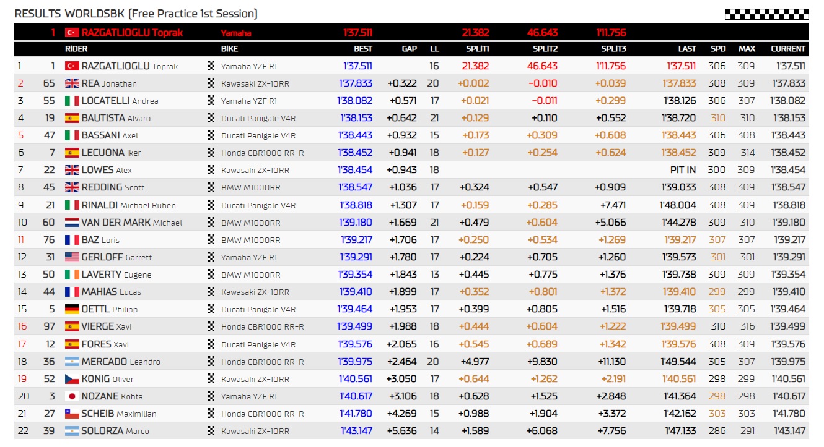Click Japanese flag beside Nozane Kohta
Viewport: 824px width, 447px height.
tap(72, 396)
